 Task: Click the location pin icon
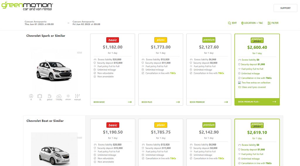pos(242,23)
